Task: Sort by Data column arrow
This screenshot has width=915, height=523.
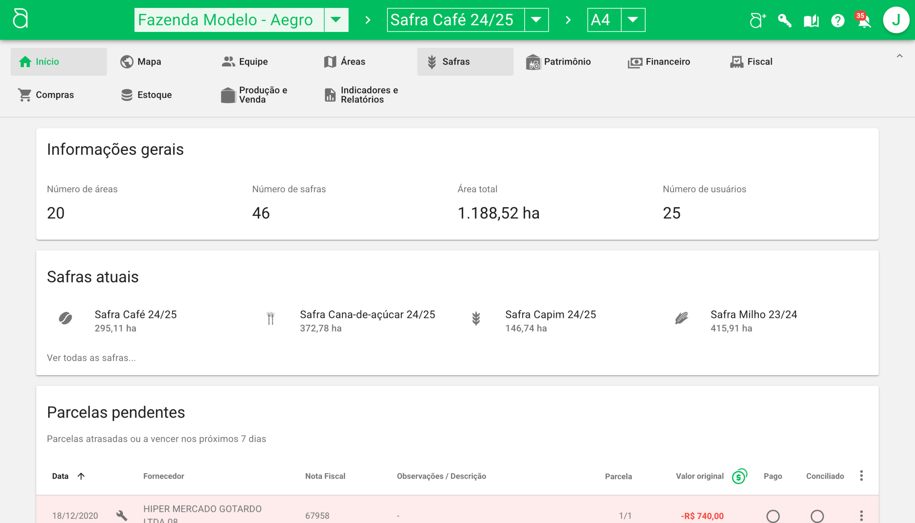Action: (81, 476)
